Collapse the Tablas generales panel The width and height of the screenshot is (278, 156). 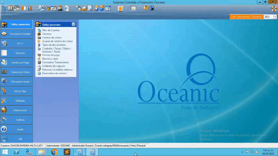[x=73, y=24]
